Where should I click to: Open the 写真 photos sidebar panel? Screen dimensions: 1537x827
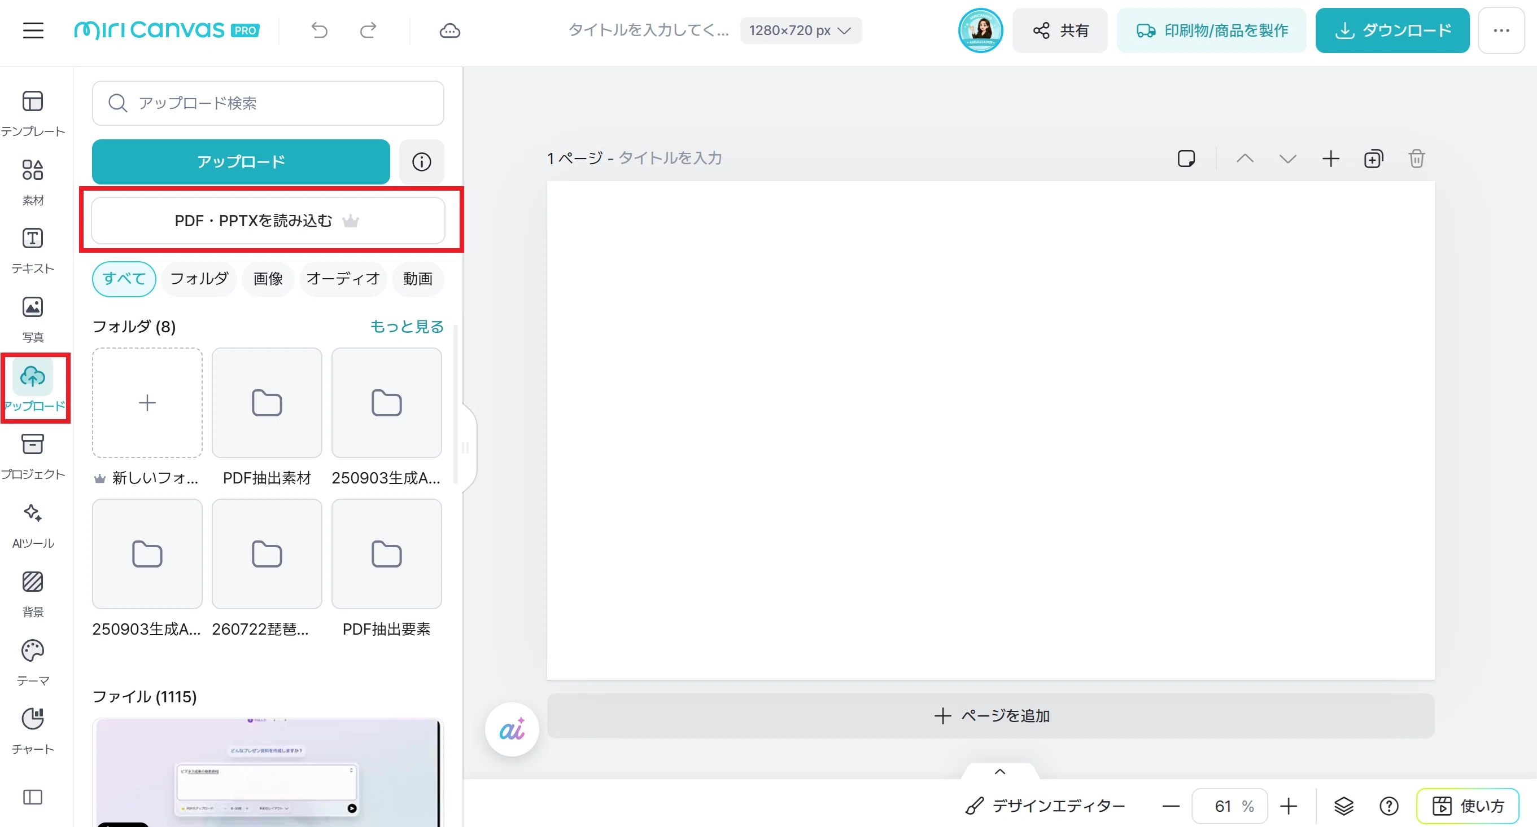pos(33,319)
